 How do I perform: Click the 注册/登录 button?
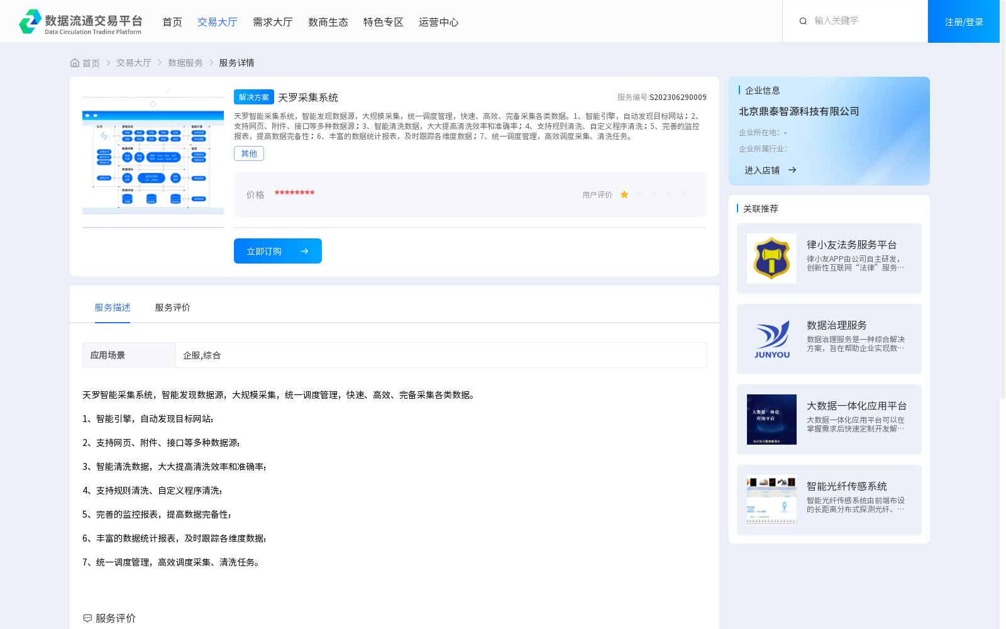(964, 21)
